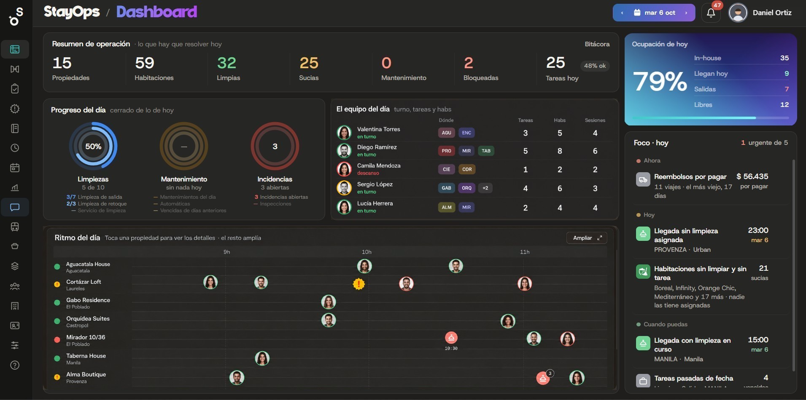Select Aguacatala House property row
The height and width of the screenshot is (400, 806).
click(x=88, y=267)
